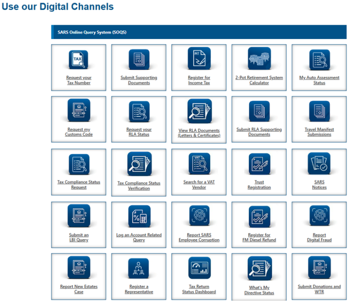Open the Register for FM Diesel Refund link

pos(259,237)
